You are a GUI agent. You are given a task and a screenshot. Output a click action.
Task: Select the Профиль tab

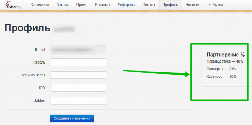point(170,5)
